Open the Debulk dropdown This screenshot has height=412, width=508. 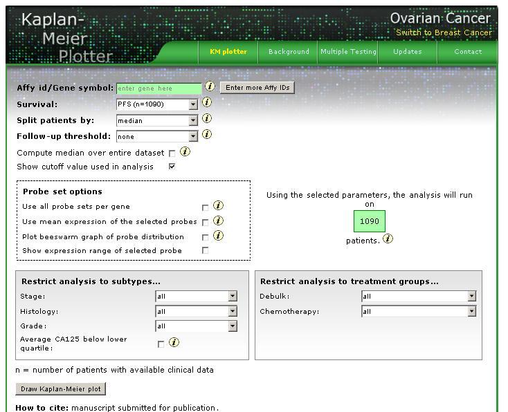click(x=419, y=296)
